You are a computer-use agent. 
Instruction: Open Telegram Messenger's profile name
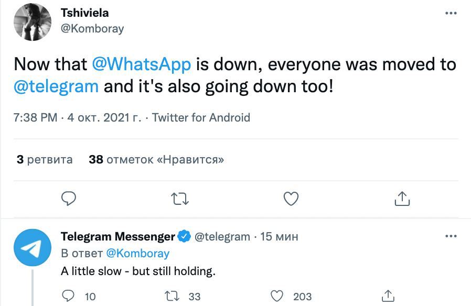[x=118, y=237]
